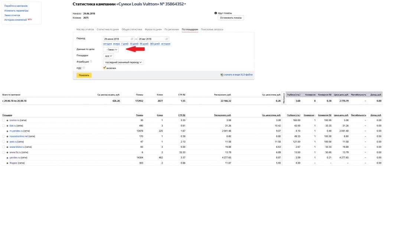Open the Заказ отчетов link
401x225 pixels.
12,15
